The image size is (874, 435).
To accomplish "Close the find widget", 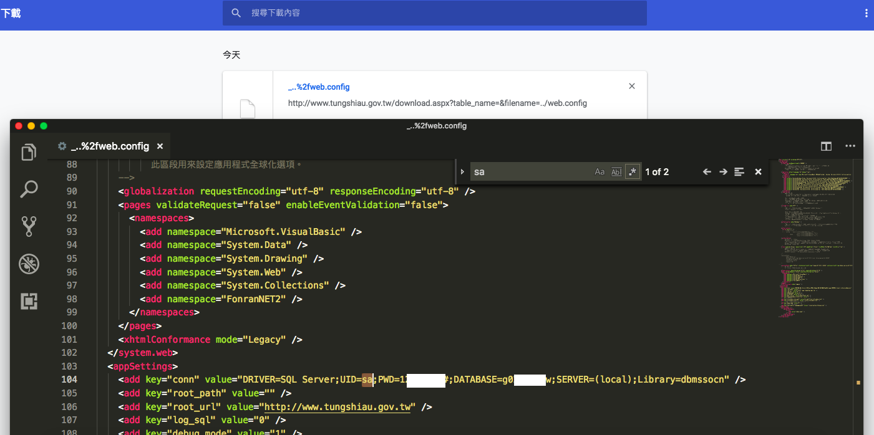I will pos(758,172).
